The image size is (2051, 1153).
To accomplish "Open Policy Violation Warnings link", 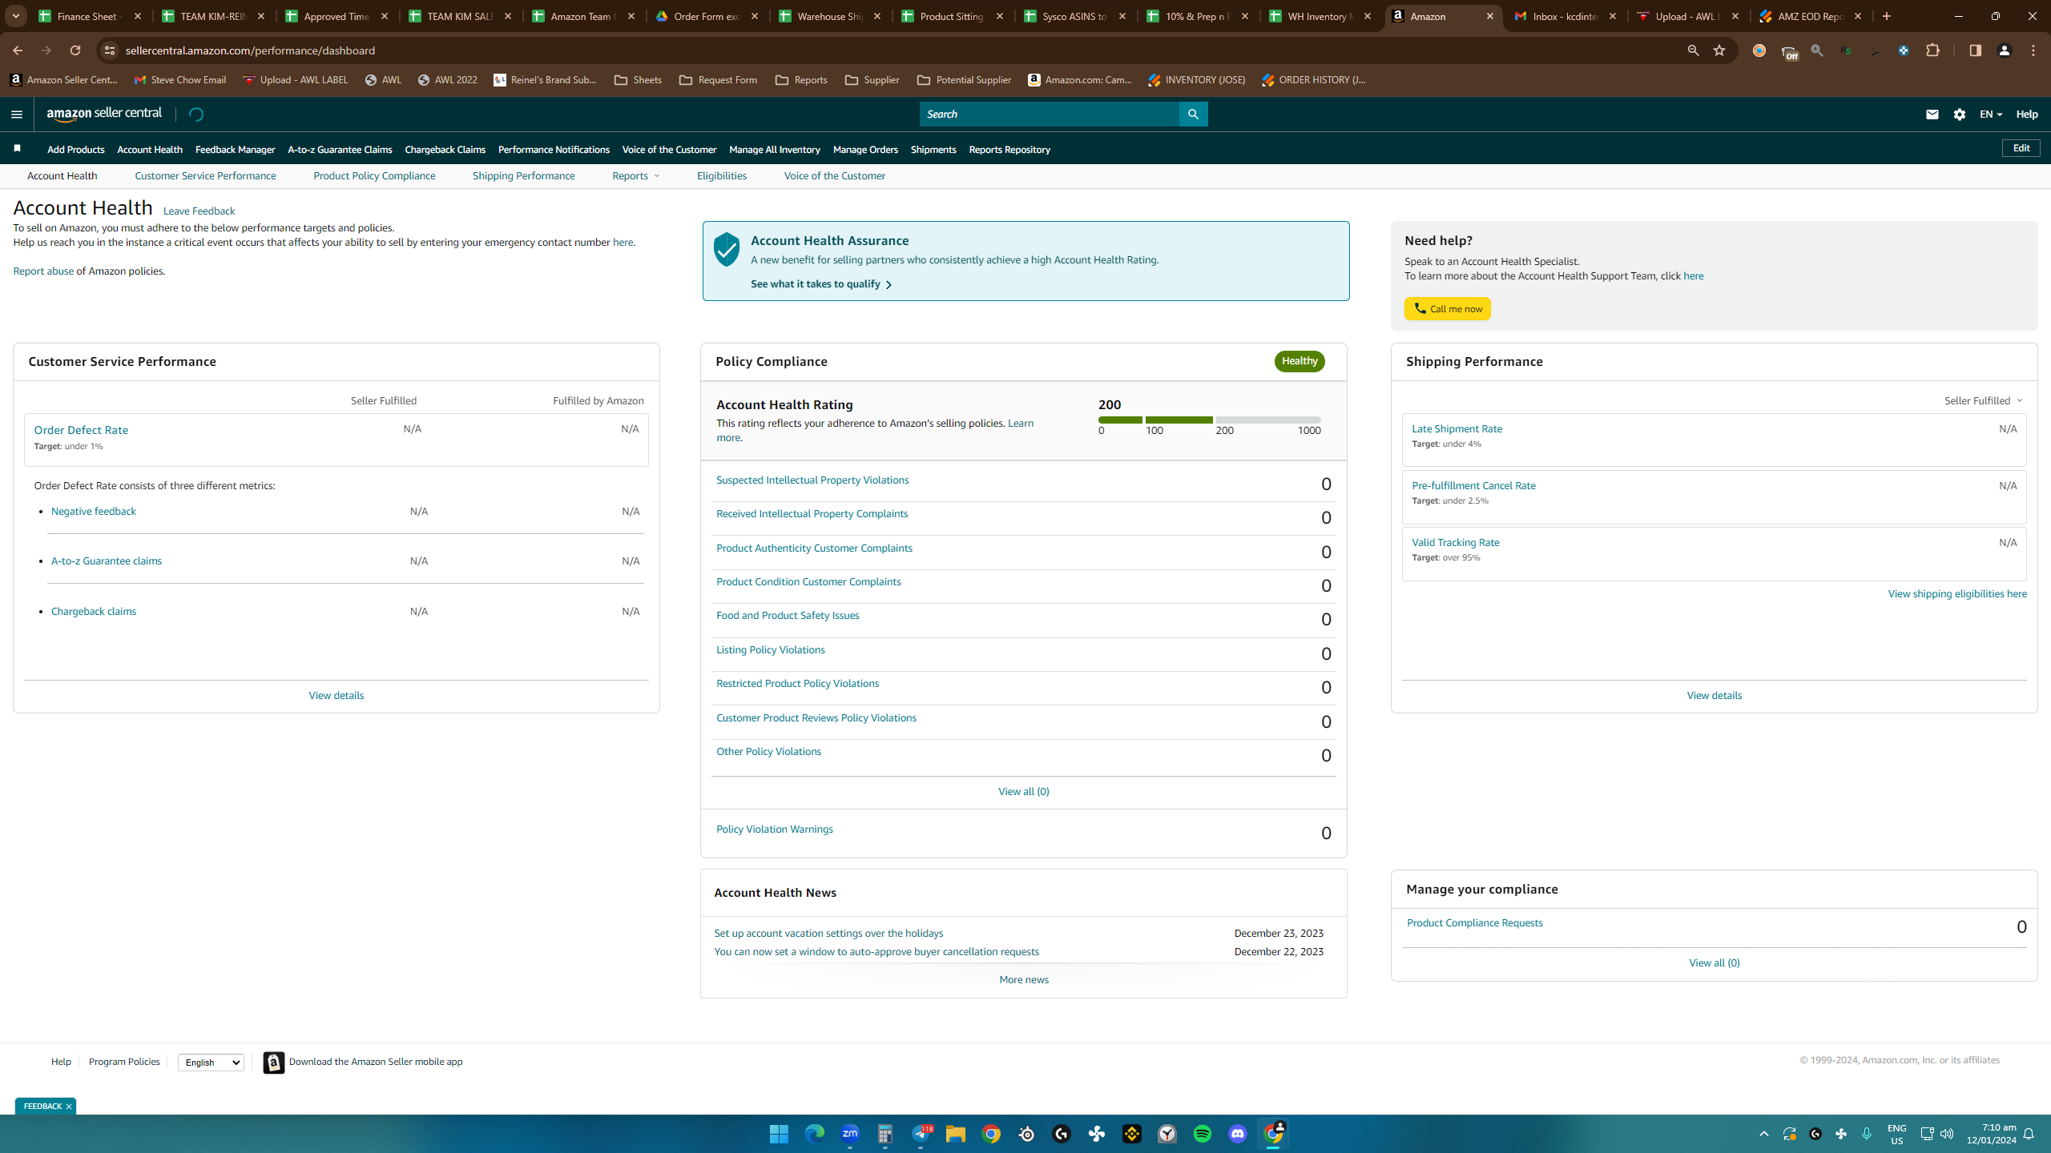I will [x=774, y=830].
